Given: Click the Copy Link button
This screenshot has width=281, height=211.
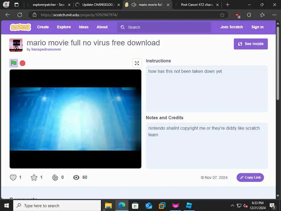Looking at the screenshot, I should click(250, 177).
